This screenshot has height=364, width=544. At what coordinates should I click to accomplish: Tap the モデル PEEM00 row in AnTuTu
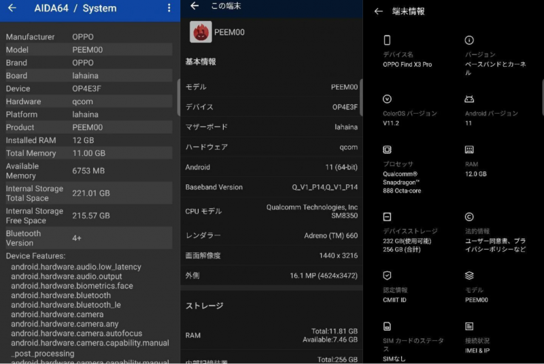tap(271, 87)
